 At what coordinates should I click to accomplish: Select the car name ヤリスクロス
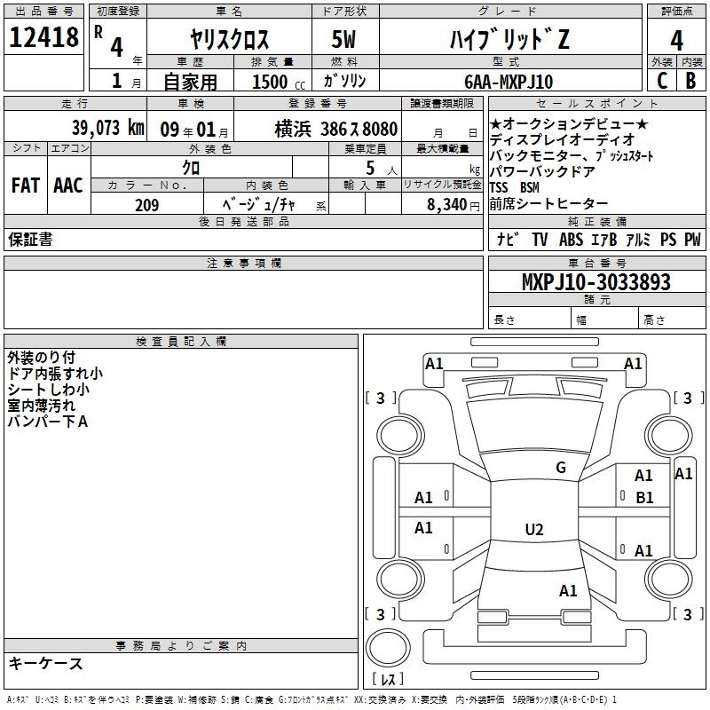click(230, 39)
